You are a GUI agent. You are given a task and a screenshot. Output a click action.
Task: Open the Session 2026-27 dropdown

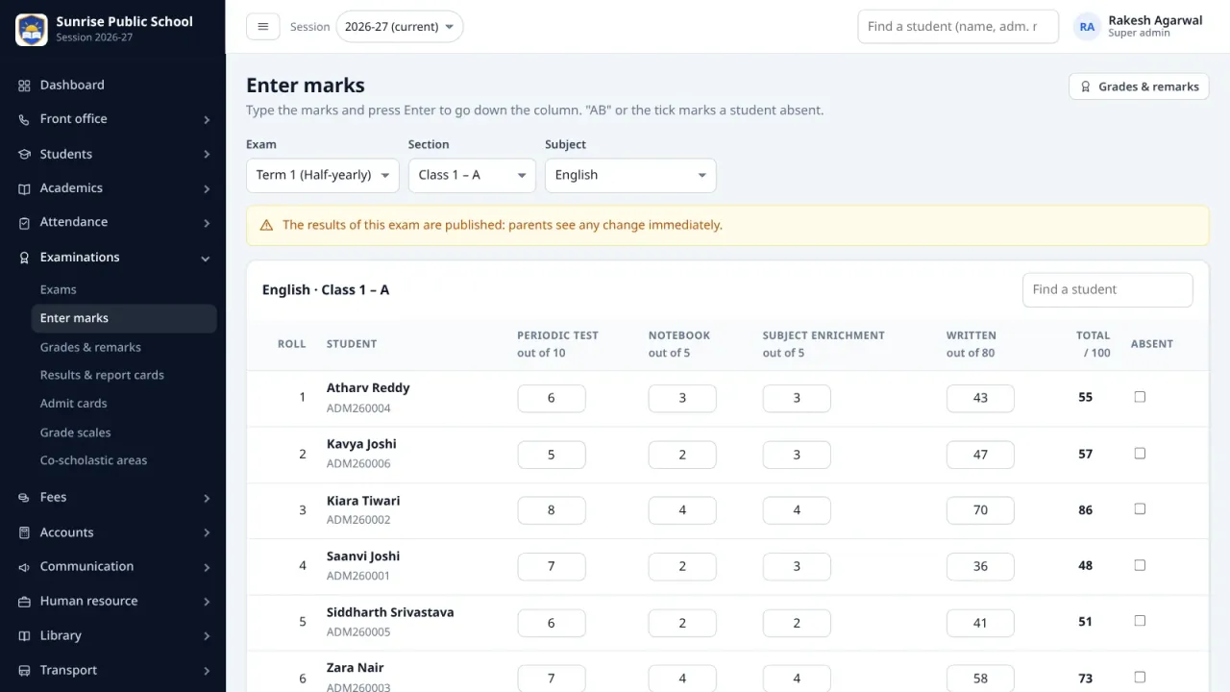click(399, 27)
